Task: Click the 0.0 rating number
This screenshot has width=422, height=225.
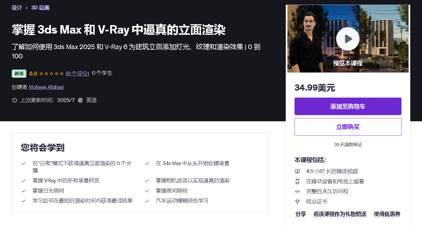Action: click(33, 74)
